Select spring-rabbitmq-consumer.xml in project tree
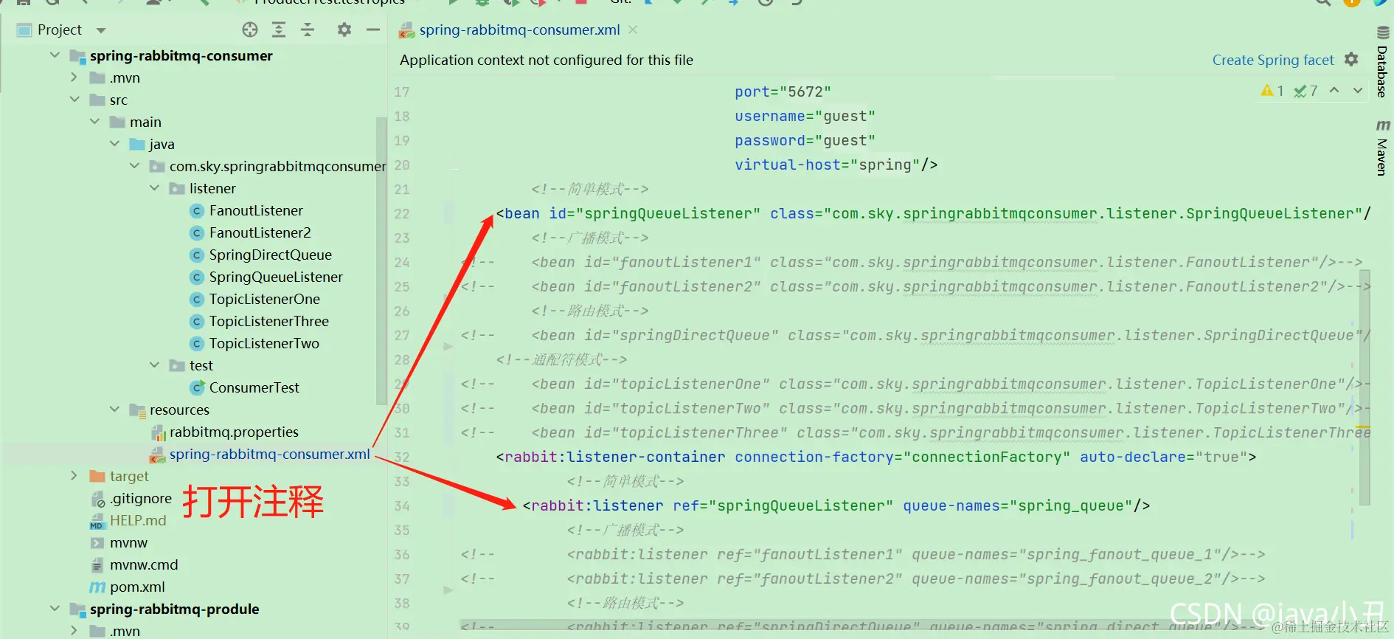 tap(269, 454)
